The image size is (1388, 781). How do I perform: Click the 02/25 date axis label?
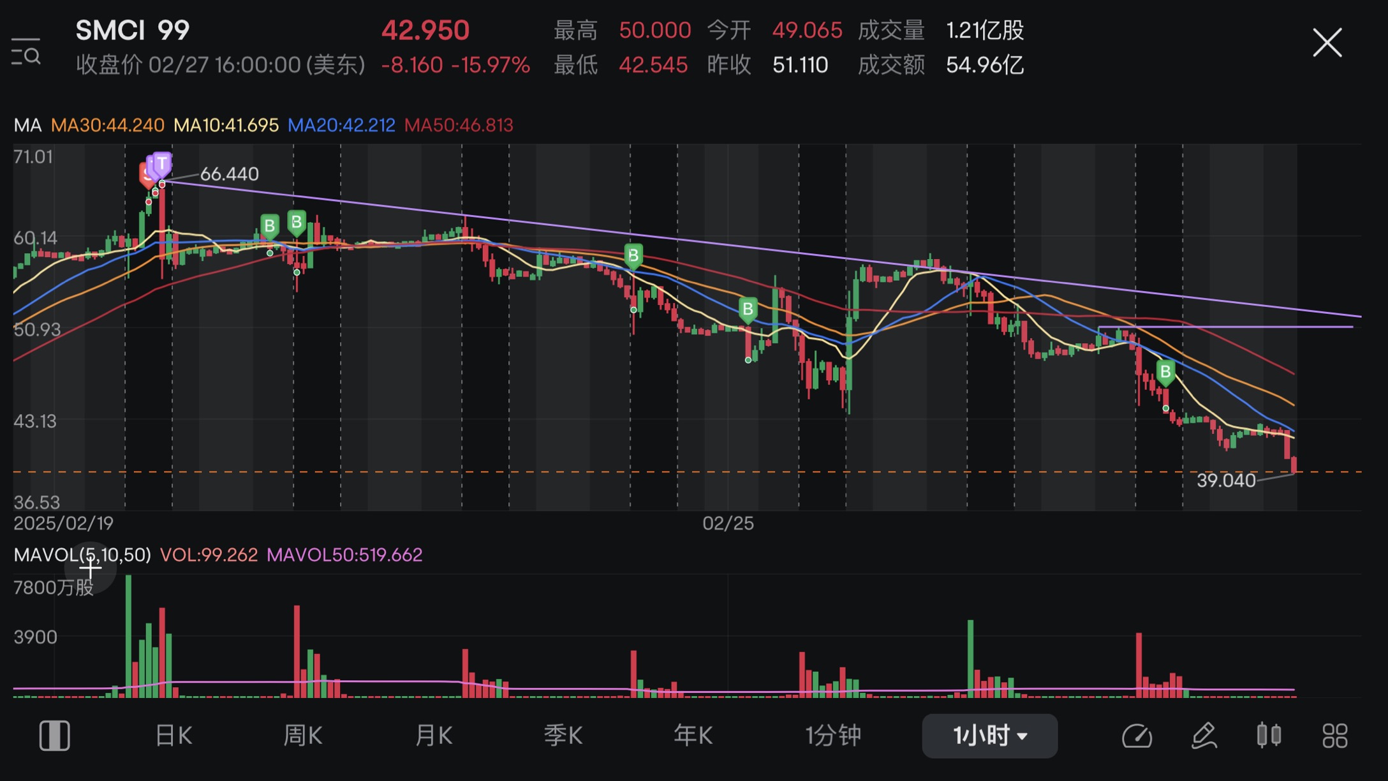pyautogui.click(x=728, y=524)
